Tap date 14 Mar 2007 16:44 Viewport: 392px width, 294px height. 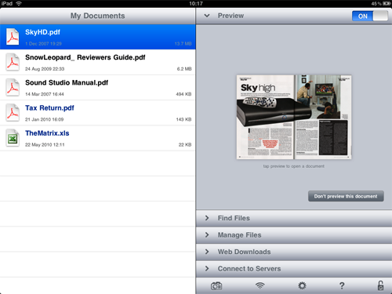tap(45, 94)
